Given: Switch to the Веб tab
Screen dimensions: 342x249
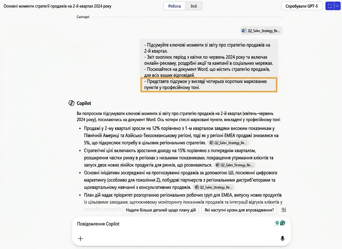Looking at the screenshot, I should point(194,6).
